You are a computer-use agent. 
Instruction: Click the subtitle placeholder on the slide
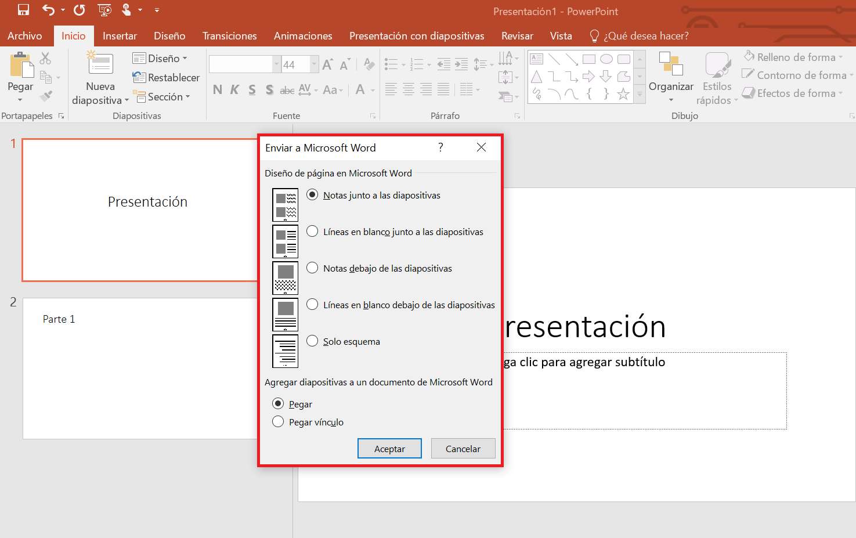click(x=645, y=391)
